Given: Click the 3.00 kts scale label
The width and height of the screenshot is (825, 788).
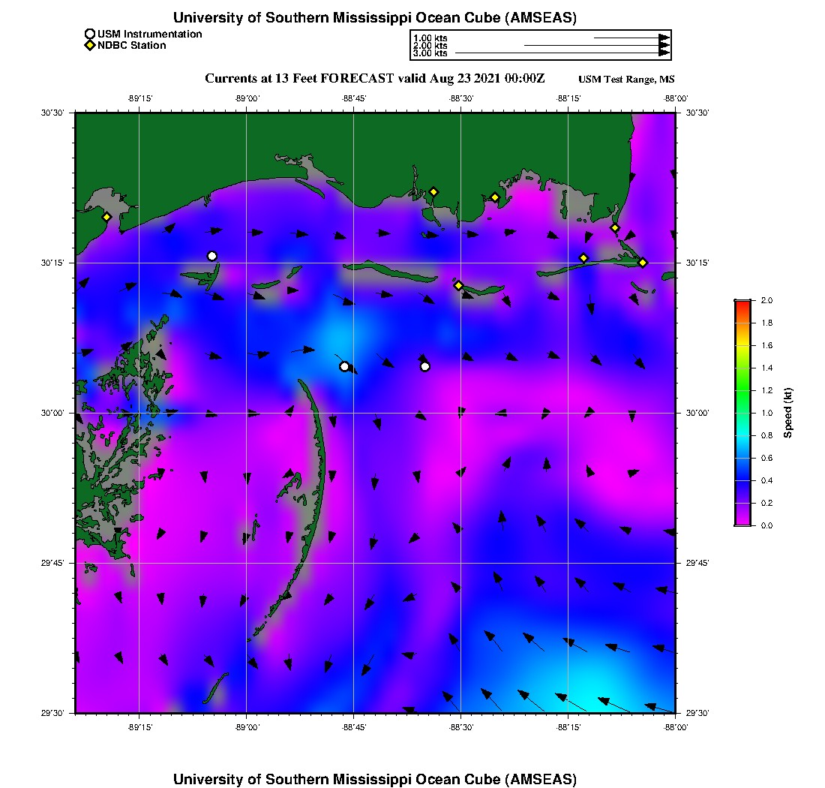Looking at the screenshot, I should pos(430,53).
